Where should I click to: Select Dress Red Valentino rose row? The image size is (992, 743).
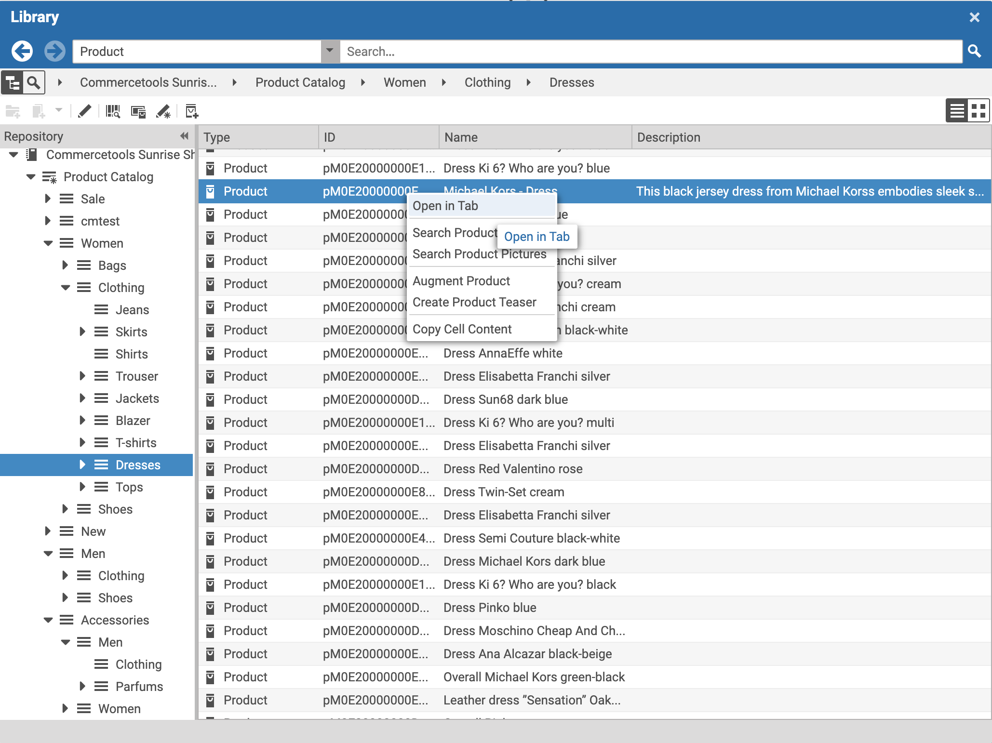coord(513,469)
